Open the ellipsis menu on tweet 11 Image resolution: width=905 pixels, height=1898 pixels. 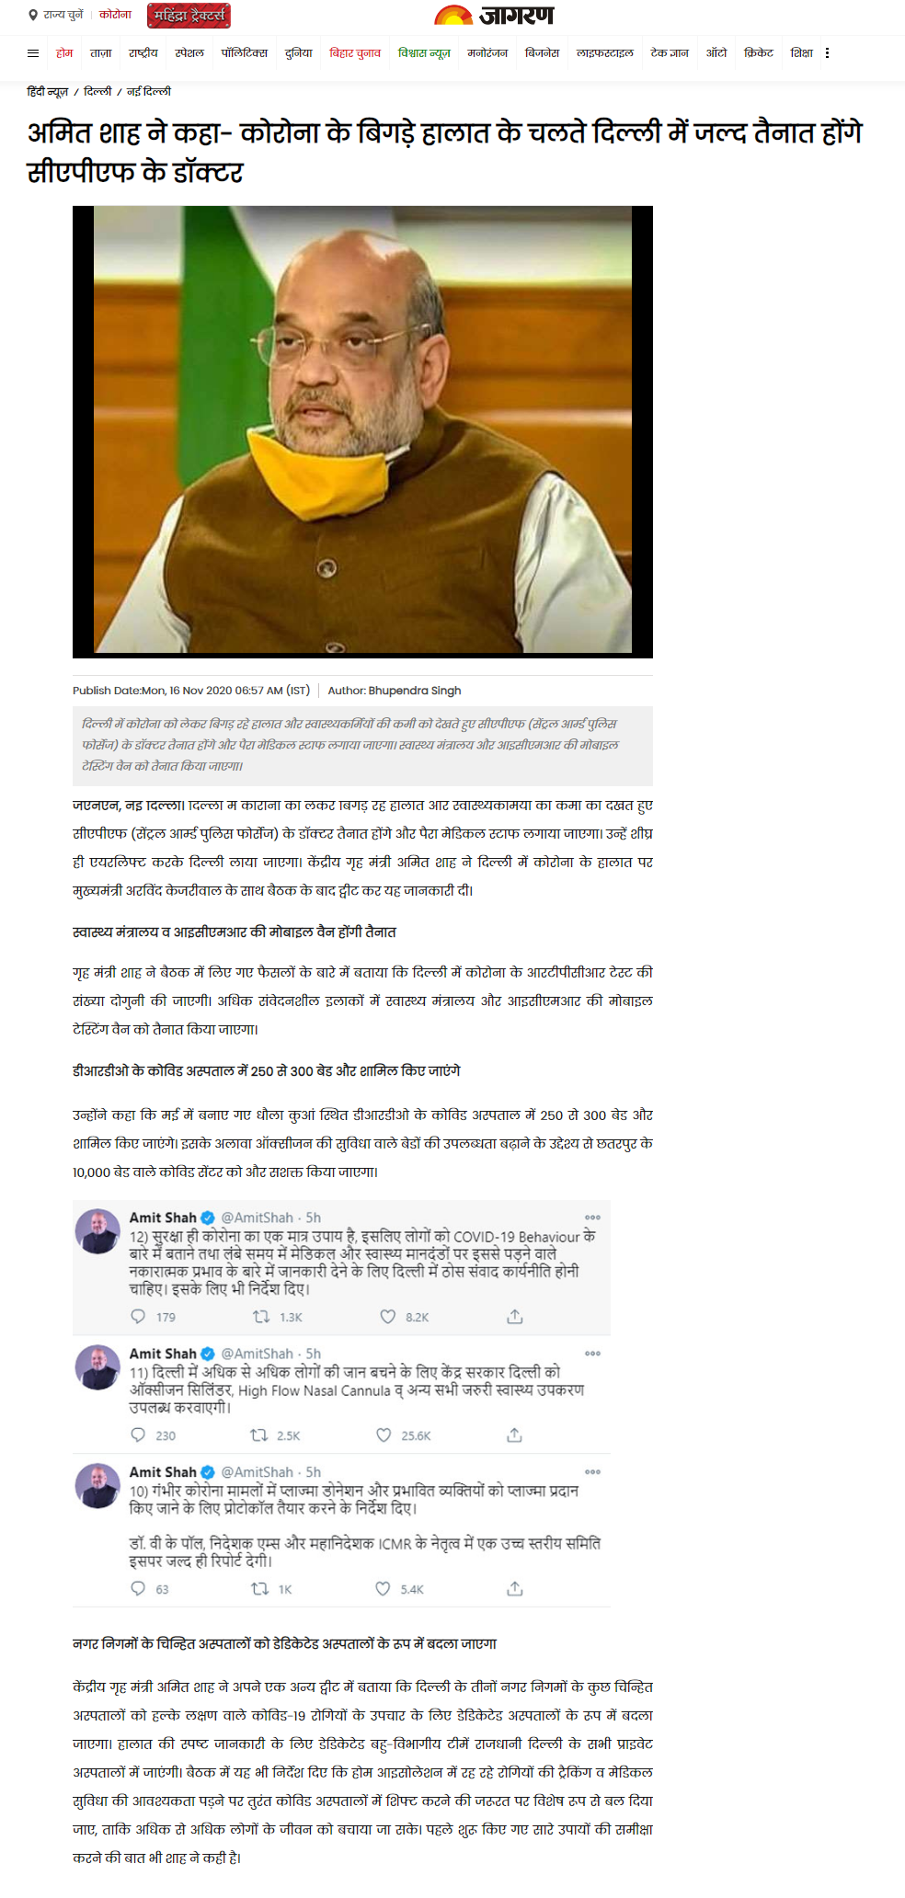(x=592, y=1354)
